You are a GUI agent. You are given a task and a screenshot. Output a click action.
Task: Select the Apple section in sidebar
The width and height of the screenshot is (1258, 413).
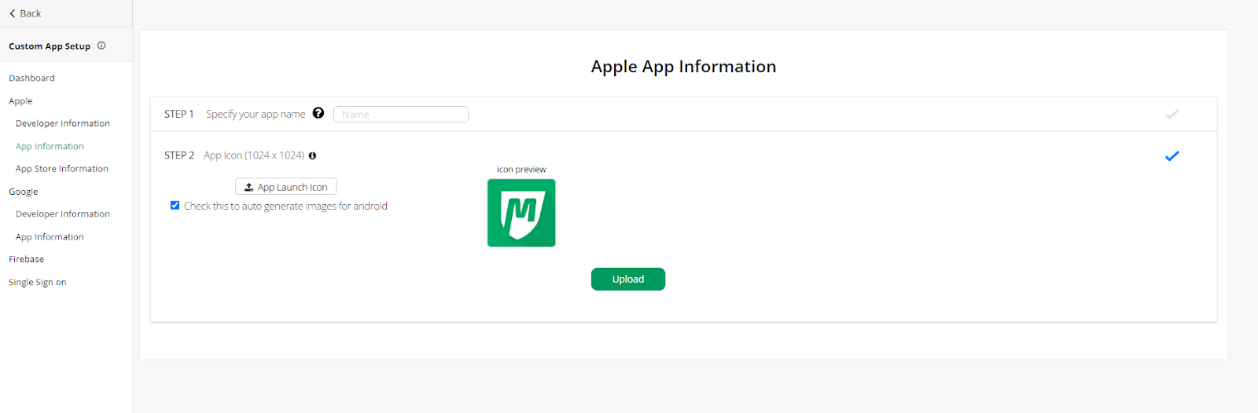point(20,101)
